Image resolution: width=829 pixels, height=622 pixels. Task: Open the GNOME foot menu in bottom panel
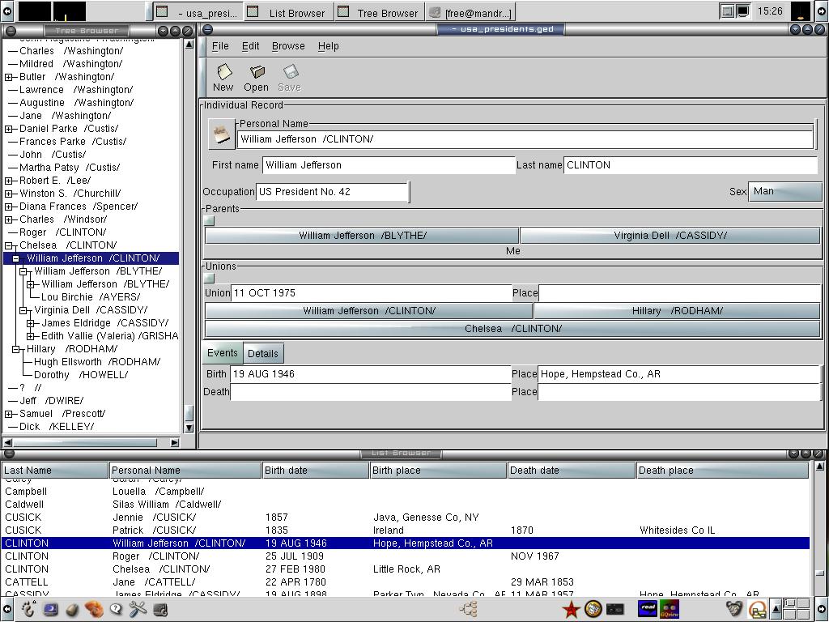pyautogui.click(x=28, y=609)
